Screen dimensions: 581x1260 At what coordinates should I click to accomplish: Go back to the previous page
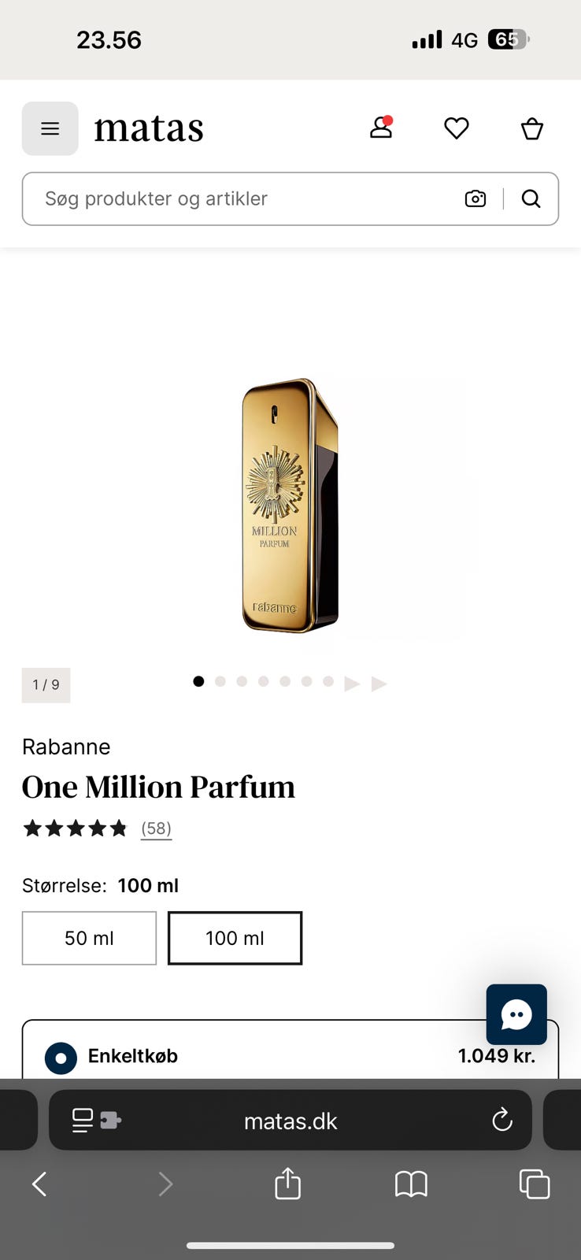(39, 1184)
